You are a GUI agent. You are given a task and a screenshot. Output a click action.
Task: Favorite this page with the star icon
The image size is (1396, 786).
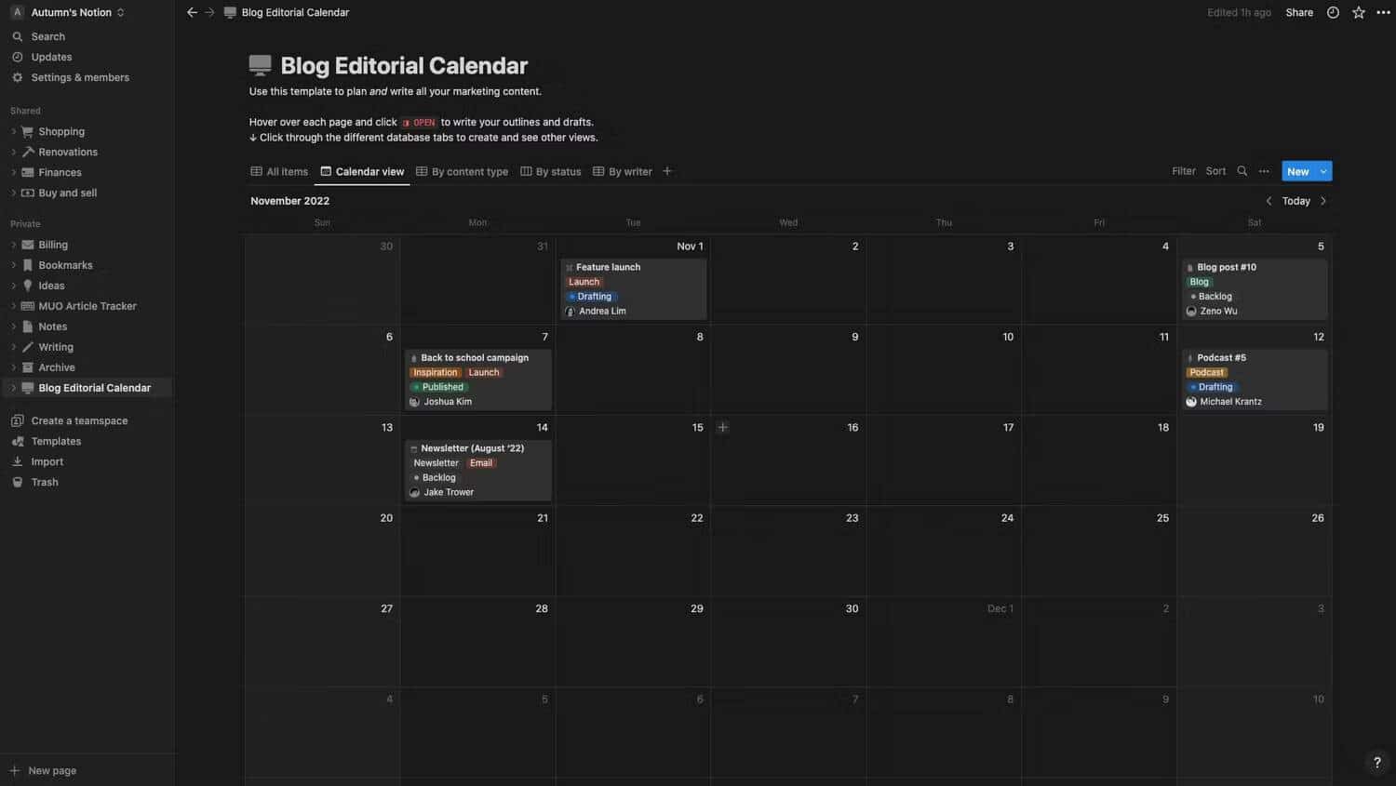click(1359, 13)
